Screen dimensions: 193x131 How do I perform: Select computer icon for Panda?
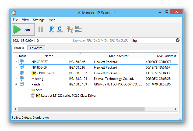click(22, 84)
